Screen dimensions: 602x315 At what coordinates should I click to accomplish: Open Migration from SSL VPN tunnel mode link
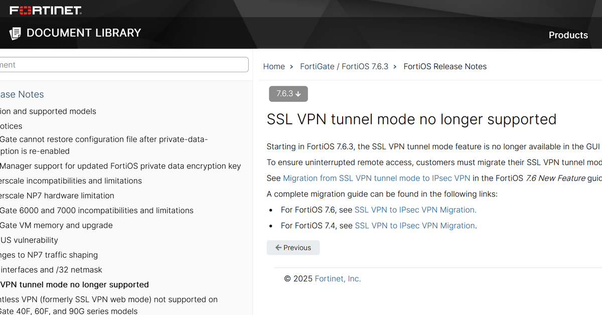point(376,179)
